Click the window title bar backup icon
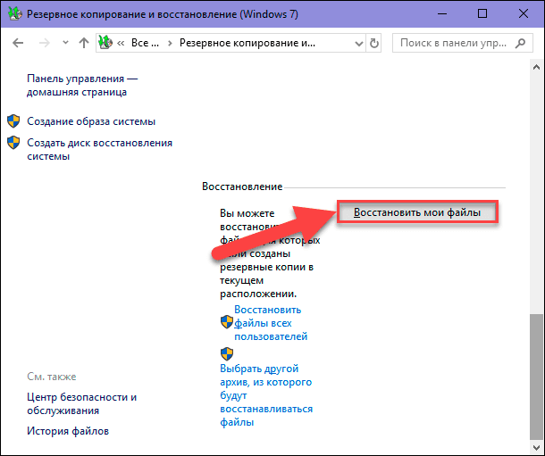Viewport: 545px width, 456px height. 15,13
